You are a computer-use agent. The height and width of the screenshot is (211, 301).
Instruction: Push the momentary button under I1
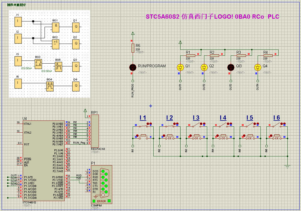pyautogui.click(x=143, y=137)
